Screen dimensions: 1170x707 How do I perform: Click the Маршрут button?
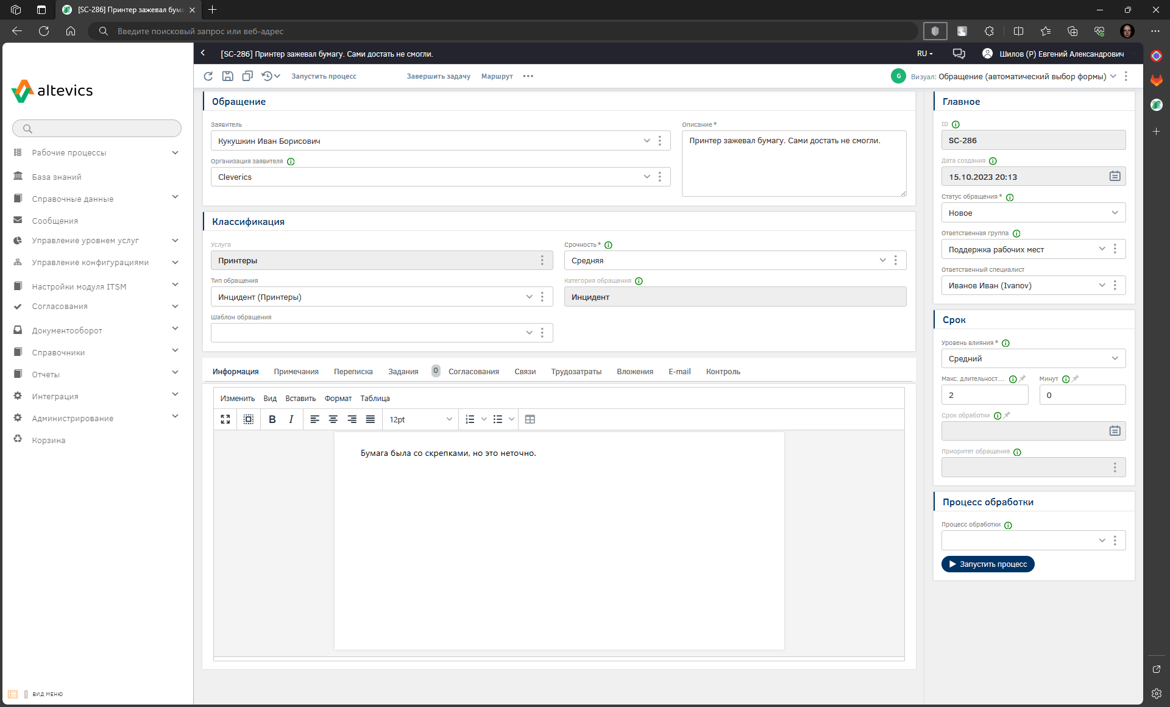pos(497,76)
